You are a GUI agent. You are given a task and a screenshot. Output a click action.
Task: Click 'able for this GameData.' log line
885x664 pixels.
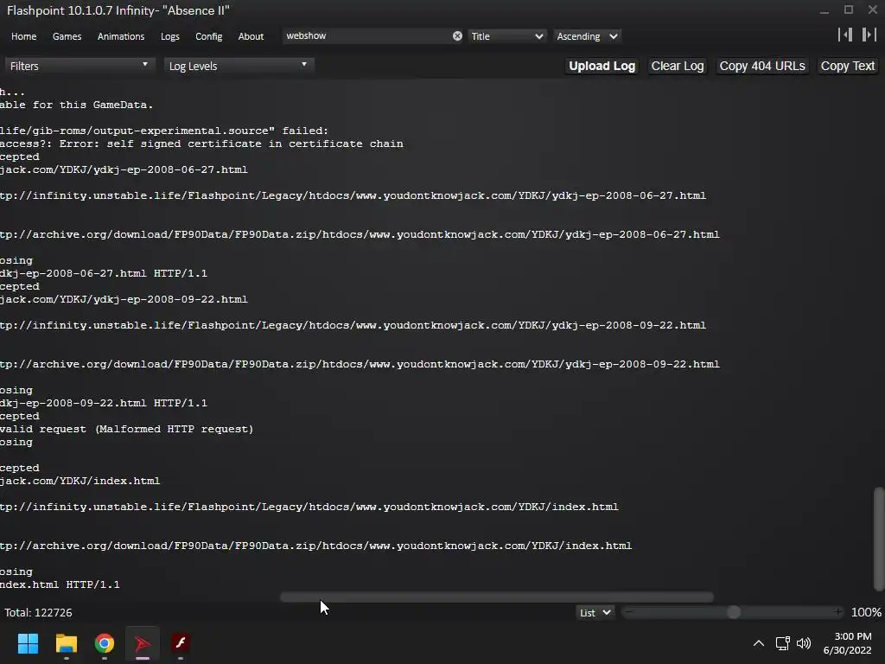[76, 105]
